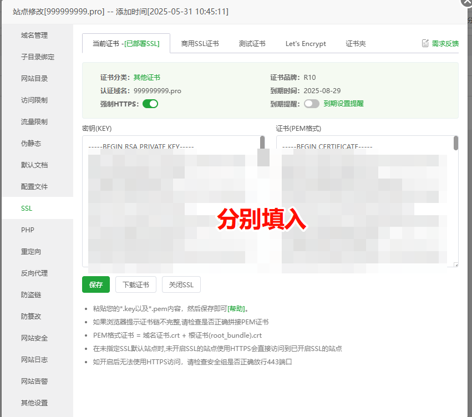Click the 到期设置提醒 link
The image size is (472, 417).
tap(343, 104)
